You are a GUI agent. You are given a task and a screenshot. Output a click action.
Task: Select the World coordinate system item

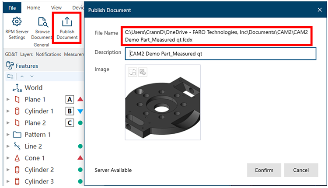click(33, 87)
